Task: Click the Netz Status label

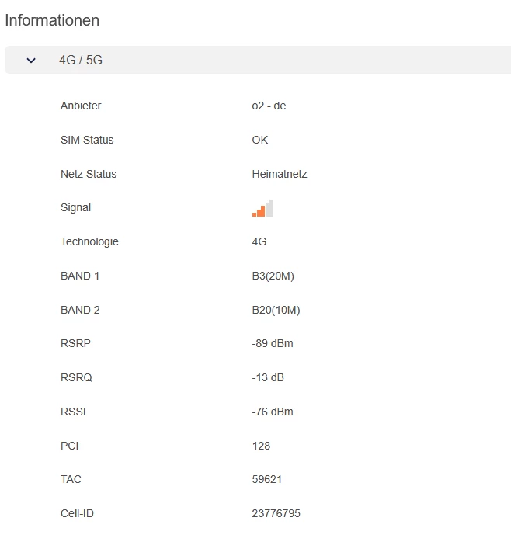Action: pos(89,174)
